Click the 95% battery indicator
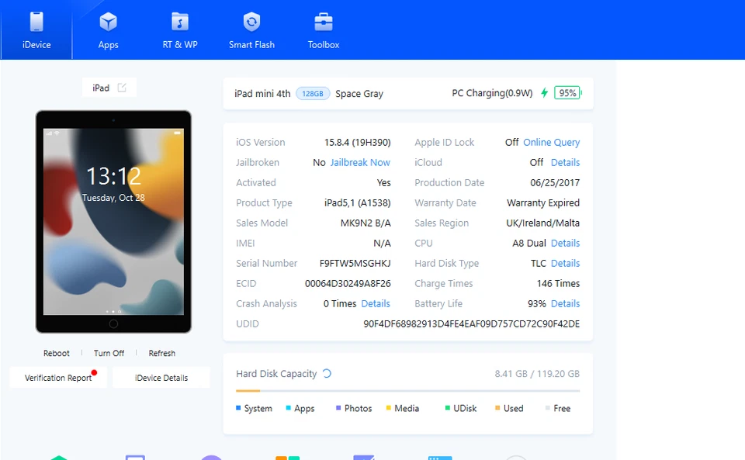This screenshot has width=745, height=460. tap(568, 93)
